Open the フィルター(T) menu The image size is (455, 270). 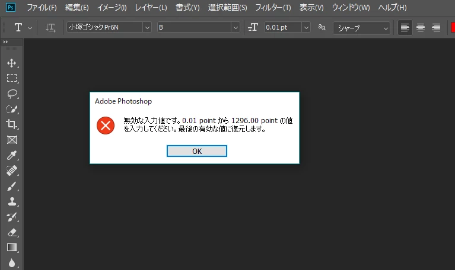coord(273,8)
